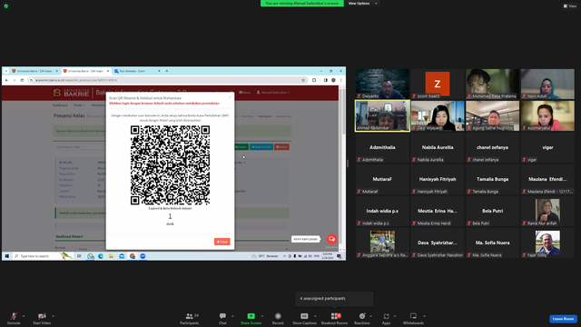
Task: Click the Tutup button in QR dialog
Action: coord(222,242)
